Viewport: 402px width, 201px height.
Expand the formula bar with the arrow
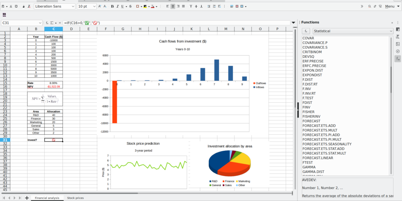click(x=294, y=23)
